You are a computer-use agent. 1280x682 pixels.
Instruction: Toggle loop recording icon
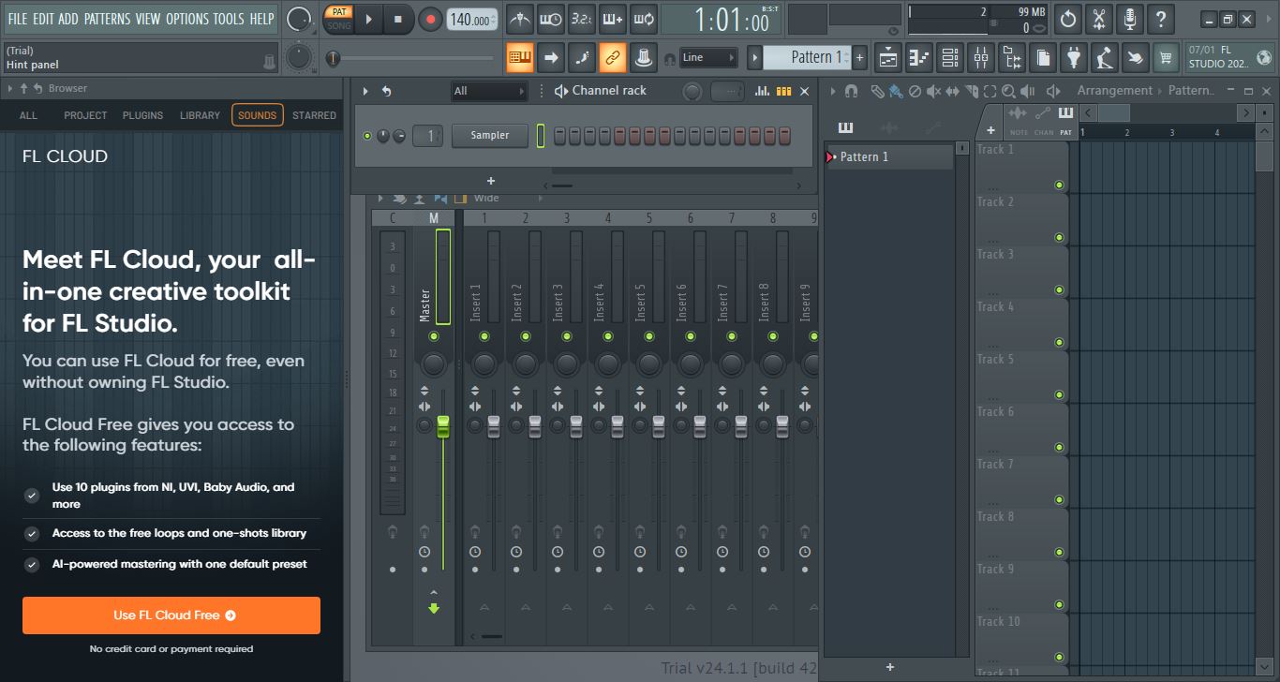click(x=643, y=19)
